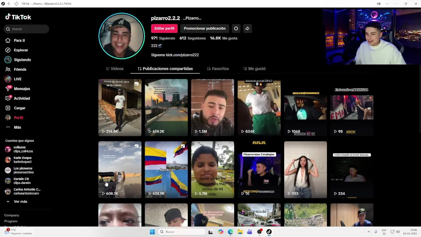Open the sunset road video with 659.2K views
This screenshot has width=421, height=237.
click(x=166, y=107)
